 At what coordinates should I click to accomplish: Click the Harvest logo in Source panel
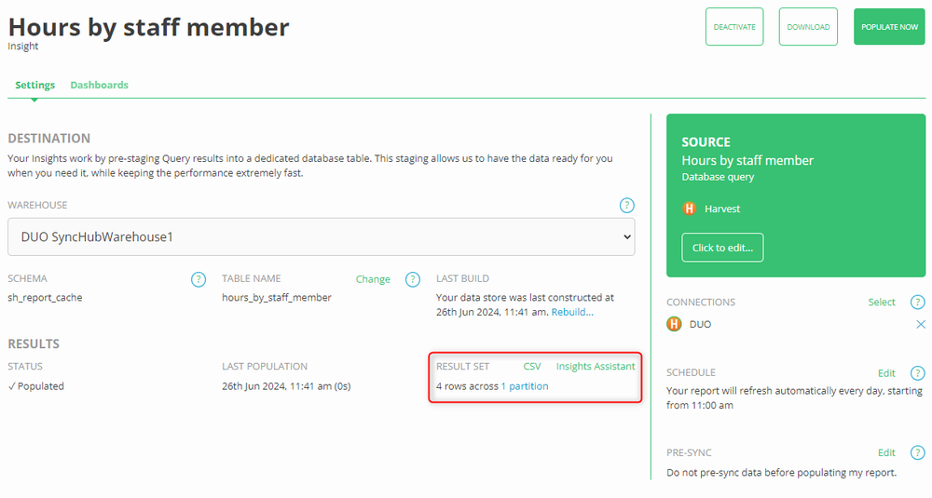point(690,209)
